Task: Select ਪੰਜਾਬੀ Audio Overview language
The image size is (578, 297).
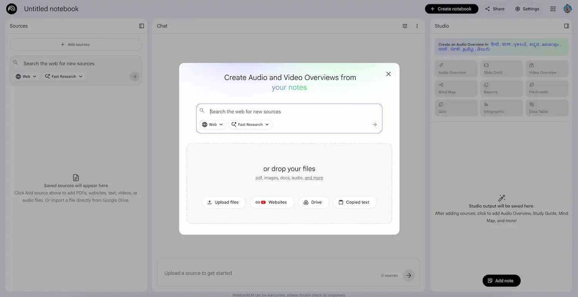Action: [x=455, y=49]
